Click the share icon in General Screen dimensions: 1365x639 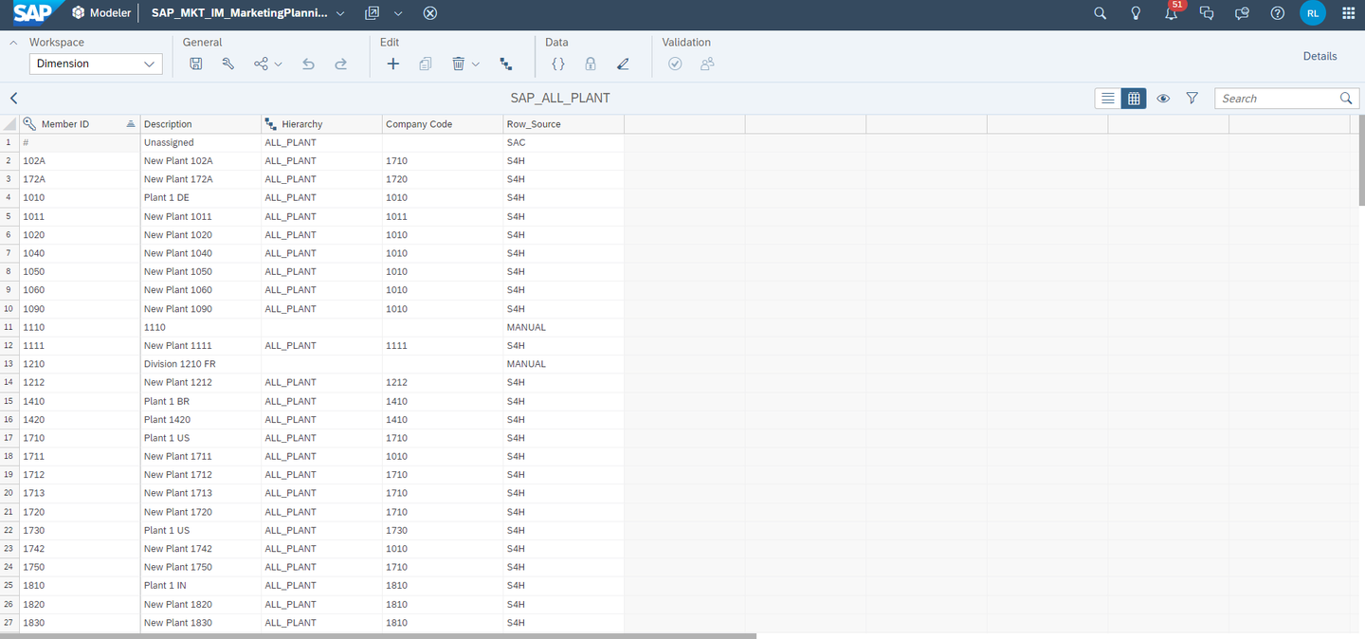pos(261,64)
